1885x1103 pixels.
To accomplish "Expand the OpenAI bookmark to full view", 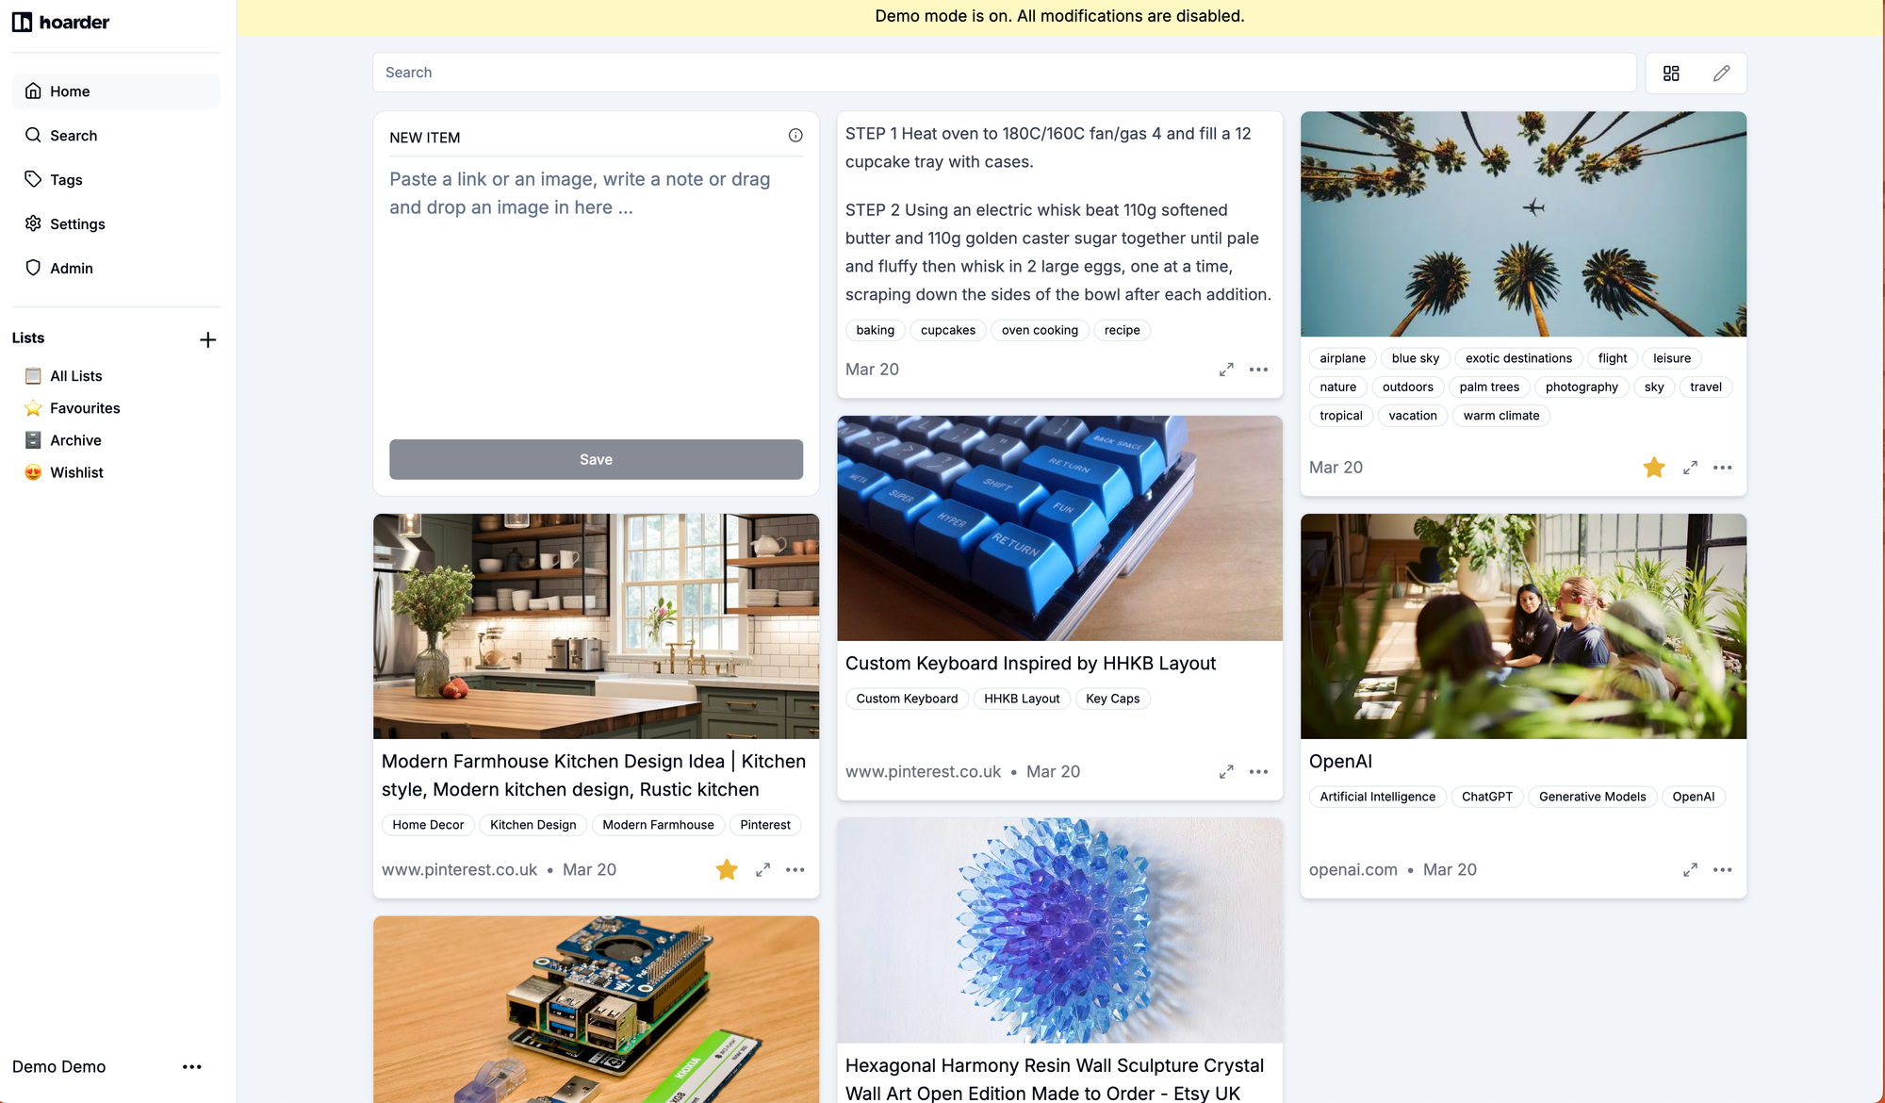I will (x=1690, y=870).
